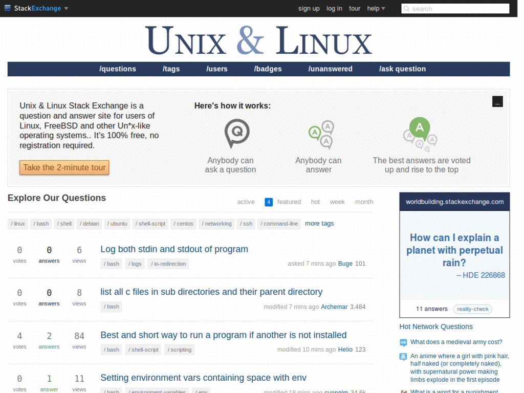Open planet with perpetual rain question

click(x=454, y=250)
